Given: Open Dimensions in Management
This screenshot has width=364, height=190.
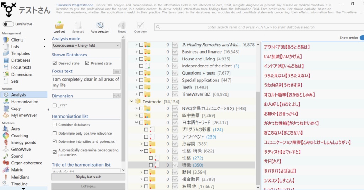Looking at the screenshot, I should pos(22,74).
